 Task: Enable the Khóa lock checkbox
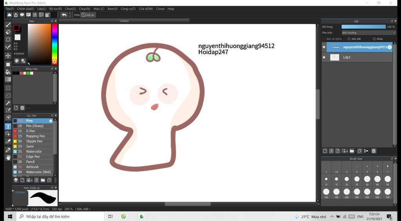[374, 39]
